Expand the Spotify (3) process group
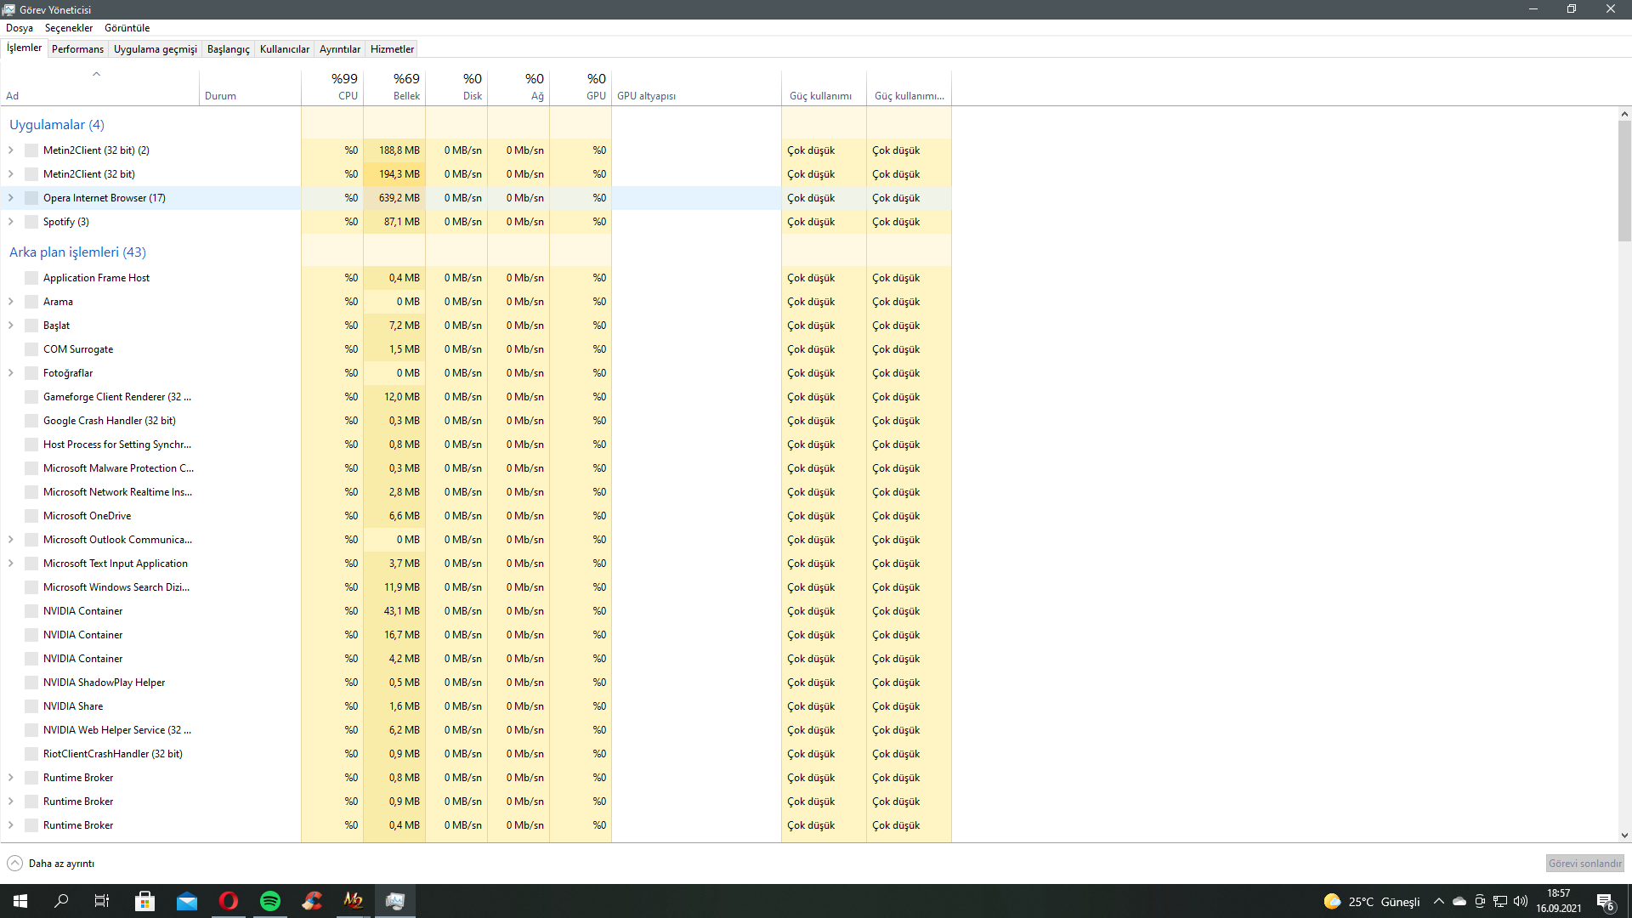The image size is (1632, 918). (11, 222)
